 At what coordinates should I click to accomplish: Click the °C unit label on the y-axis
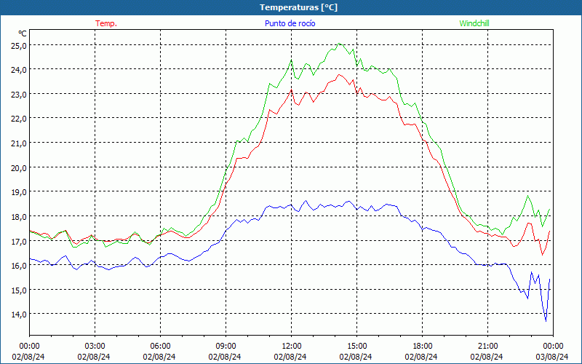coord(23,33)
